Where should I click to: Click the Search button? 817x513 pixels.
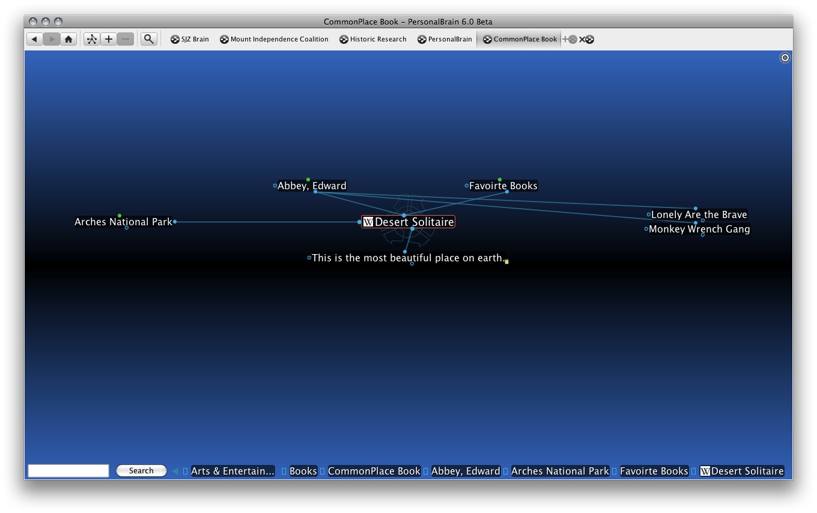pos(141,471)
